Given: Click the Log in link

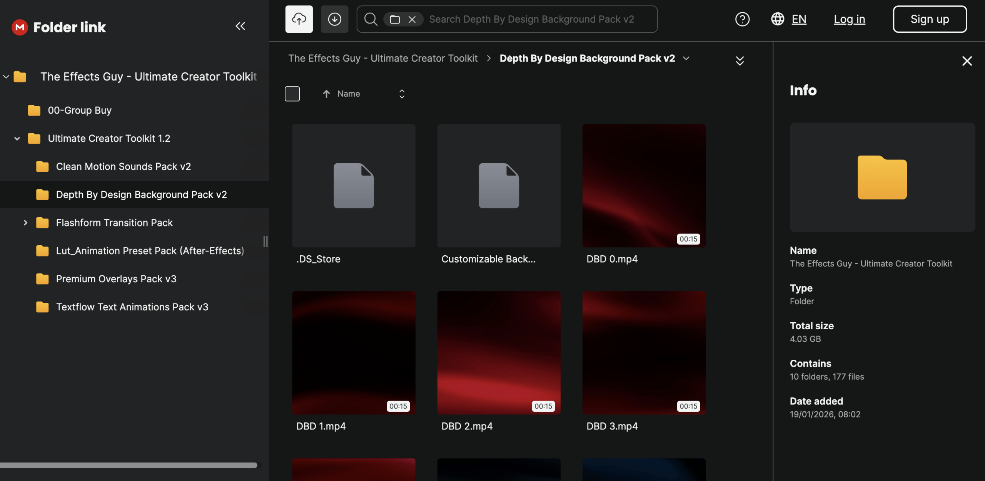Looking at the screenshot, I should [849, 19].
